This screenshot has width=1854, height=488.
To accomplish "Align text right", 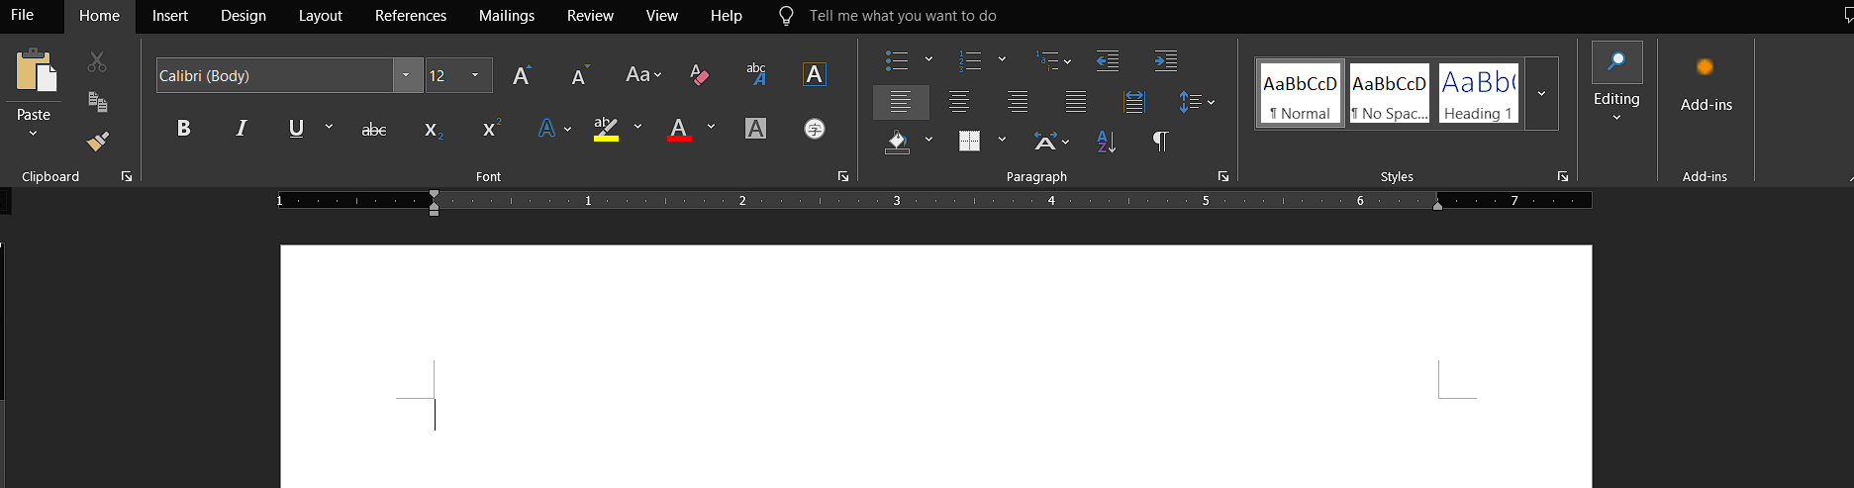I will (x=1018, y=101).
